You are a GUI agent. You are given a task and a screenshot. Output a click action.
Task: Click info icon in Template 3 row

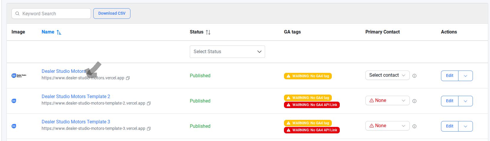[x=414, y=126]
